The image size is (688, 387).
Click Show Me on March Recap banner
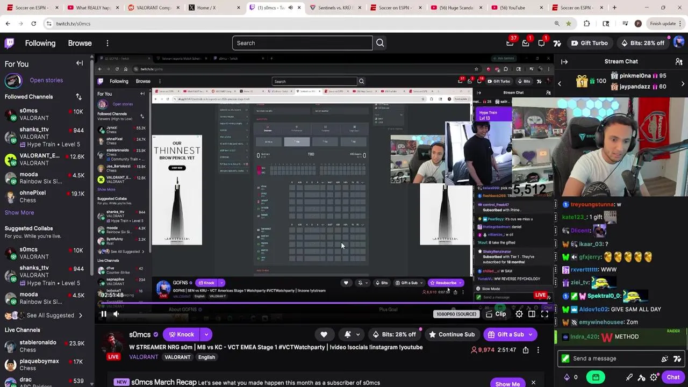507,384
